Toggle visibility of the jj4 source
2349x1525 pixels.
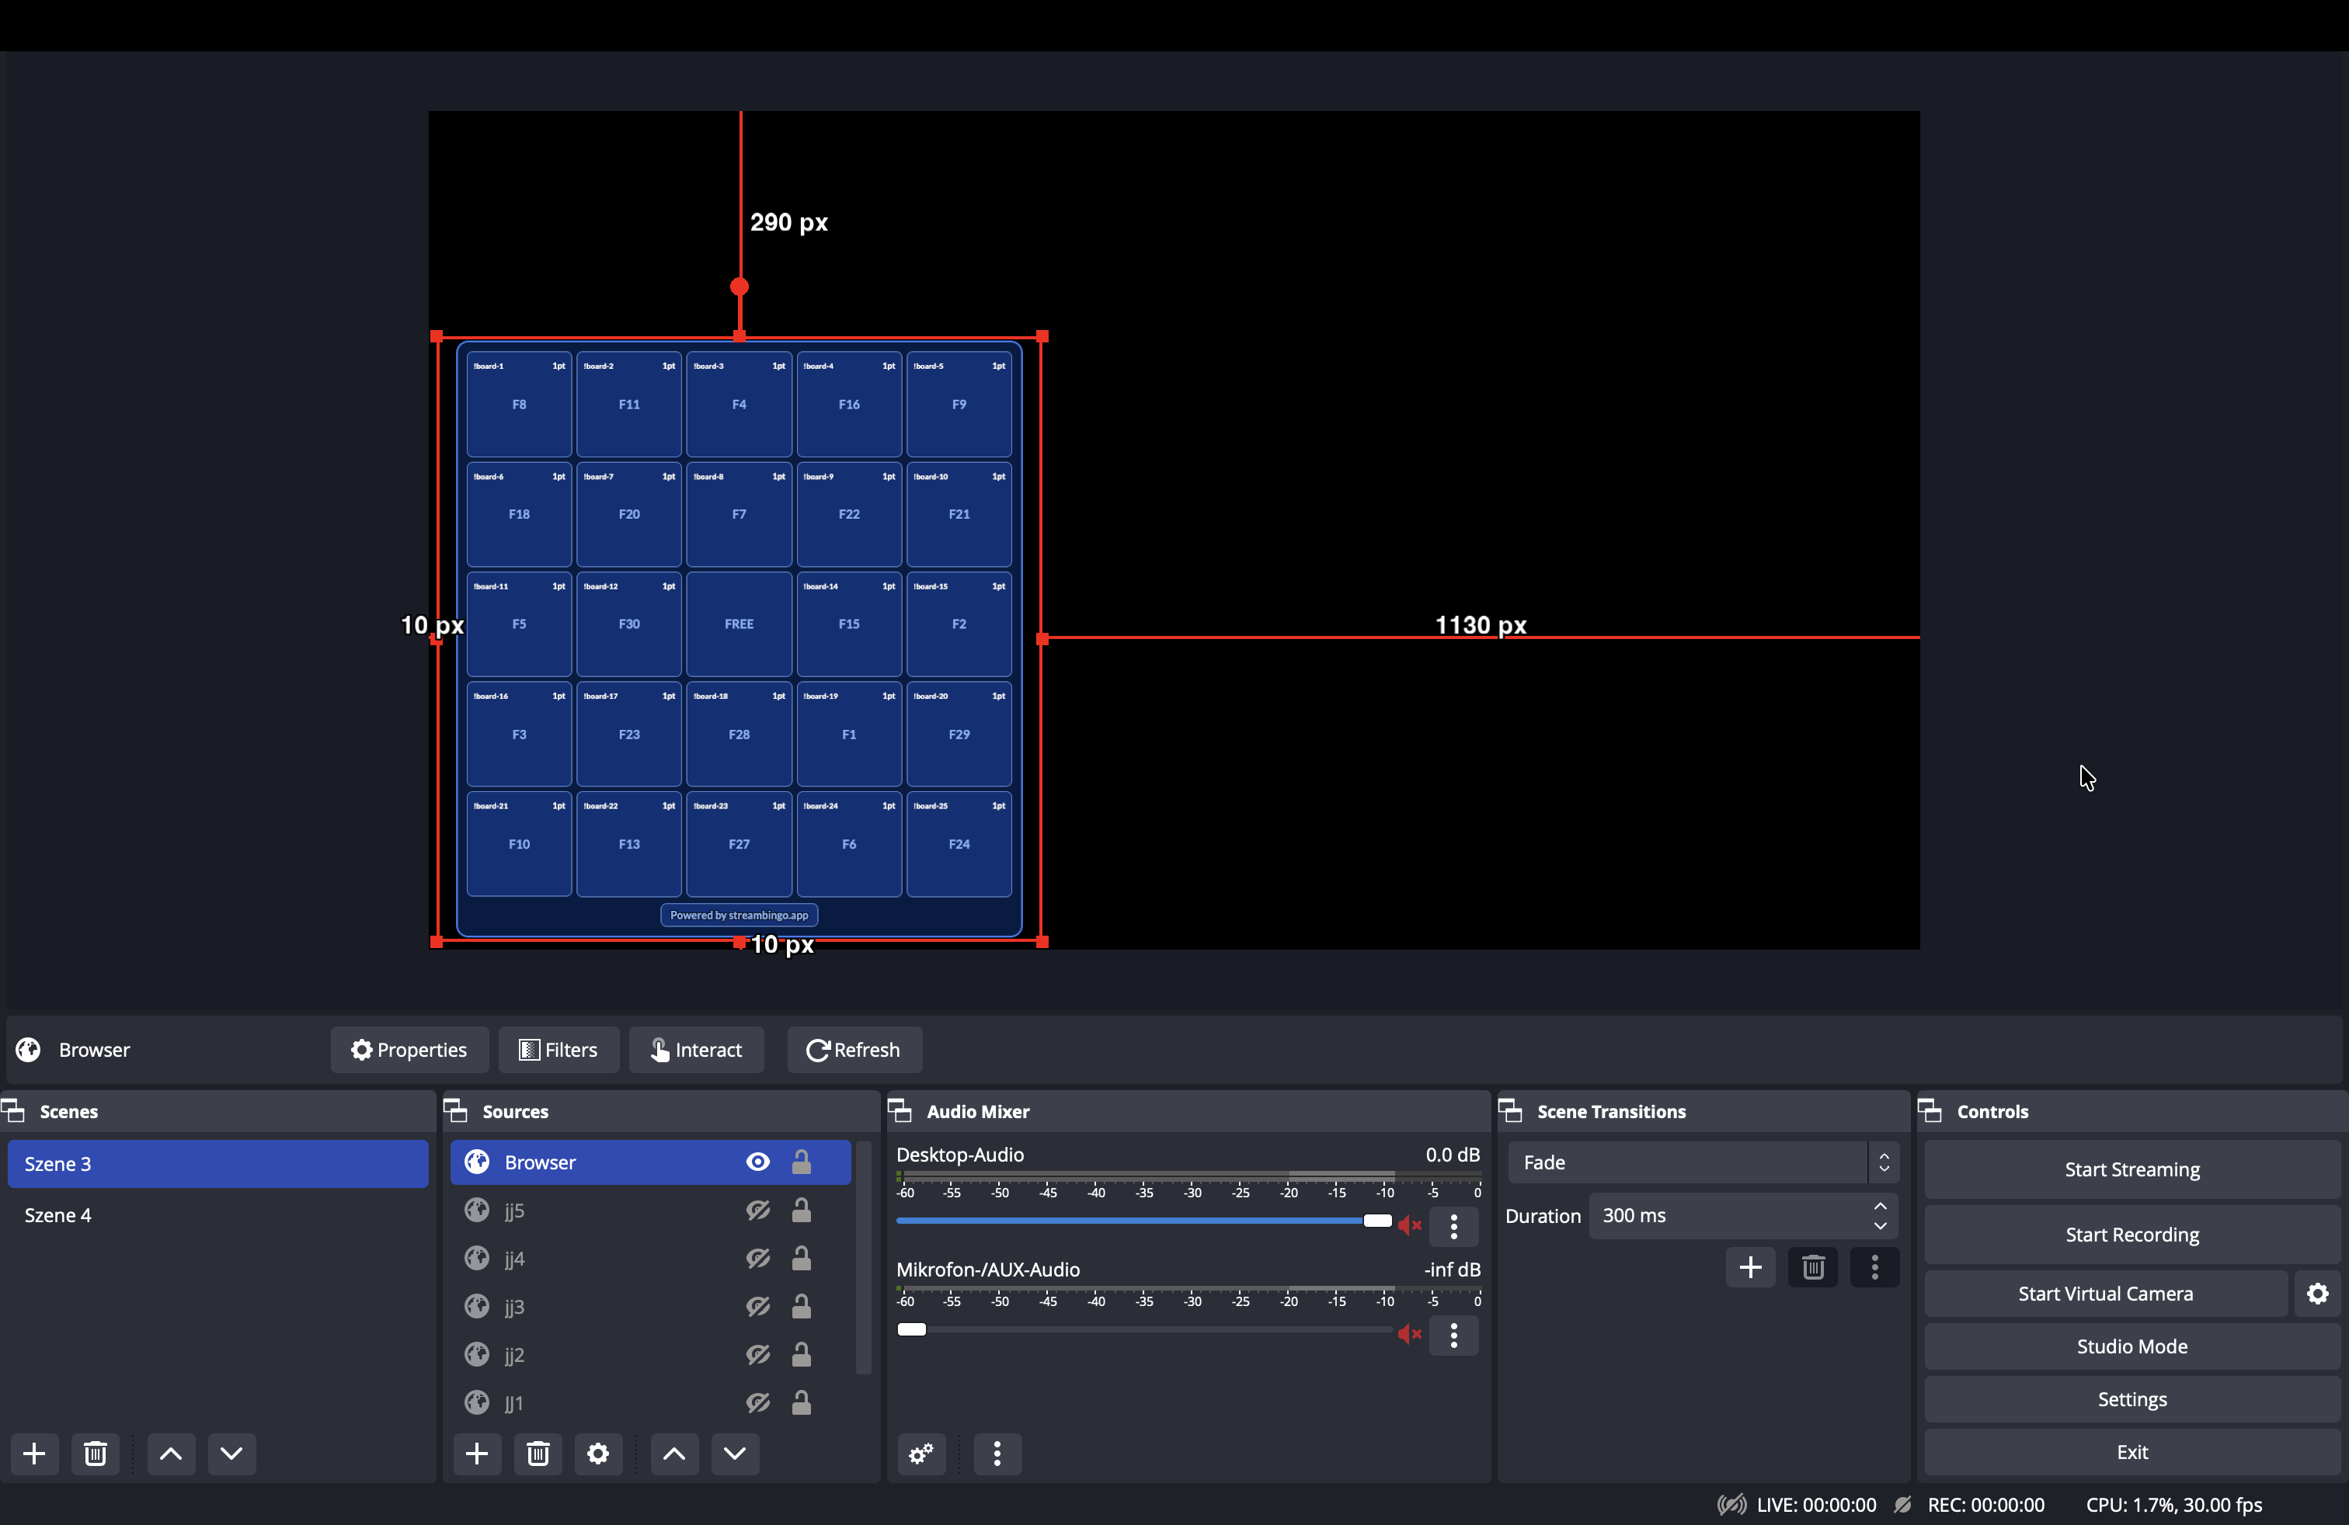point(757,1258)
